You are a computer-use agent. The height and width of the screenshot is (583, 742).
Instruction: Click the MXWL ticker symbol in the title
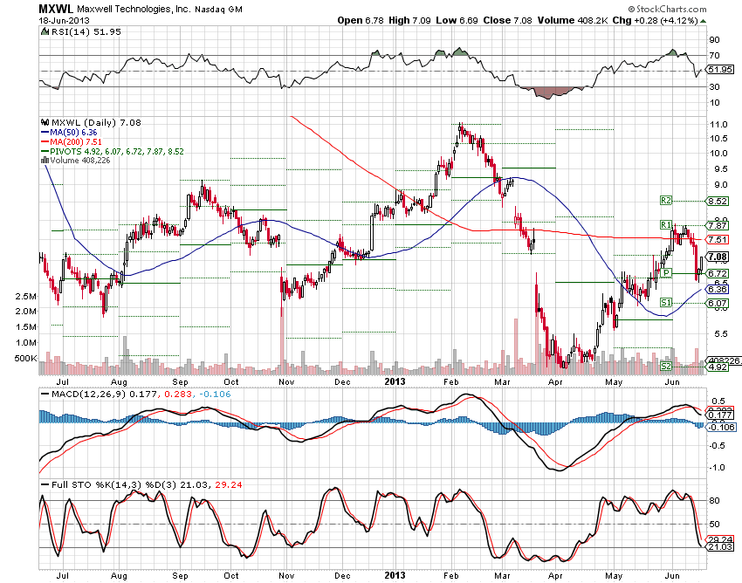[x=56, y=9]
